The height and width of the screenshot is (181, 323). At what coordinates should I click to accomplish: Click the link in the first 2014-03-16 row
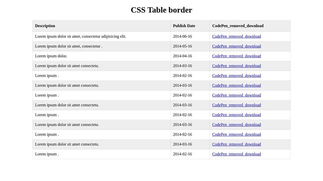pos(236,66)
